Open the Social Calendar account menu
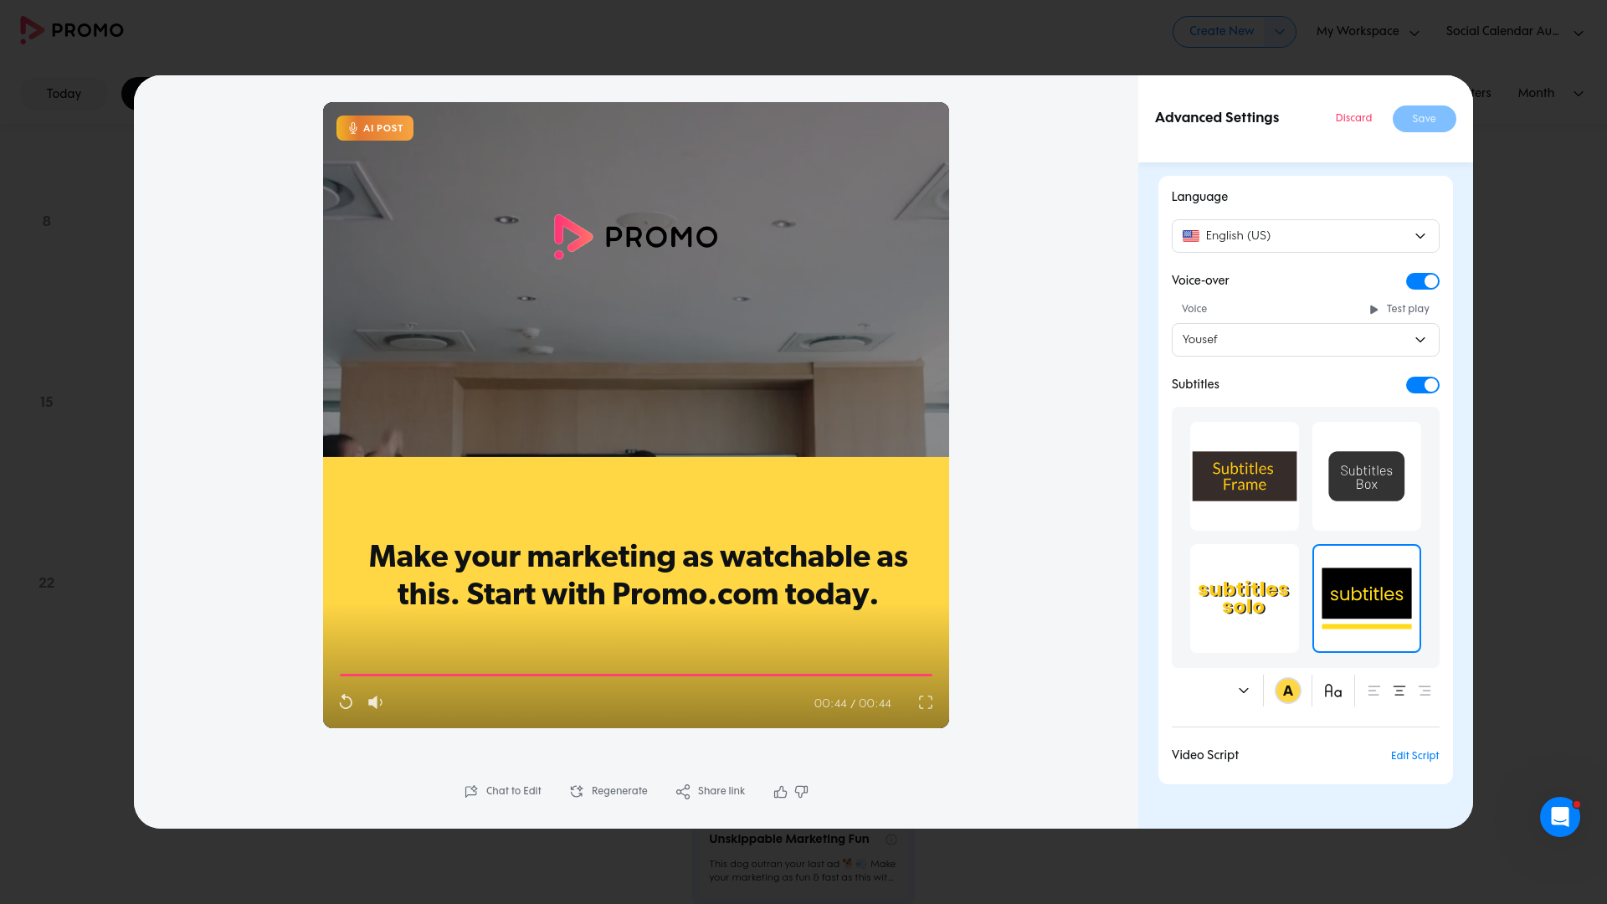This screenshot has height=904, width=1607. tap(1514, 32)
